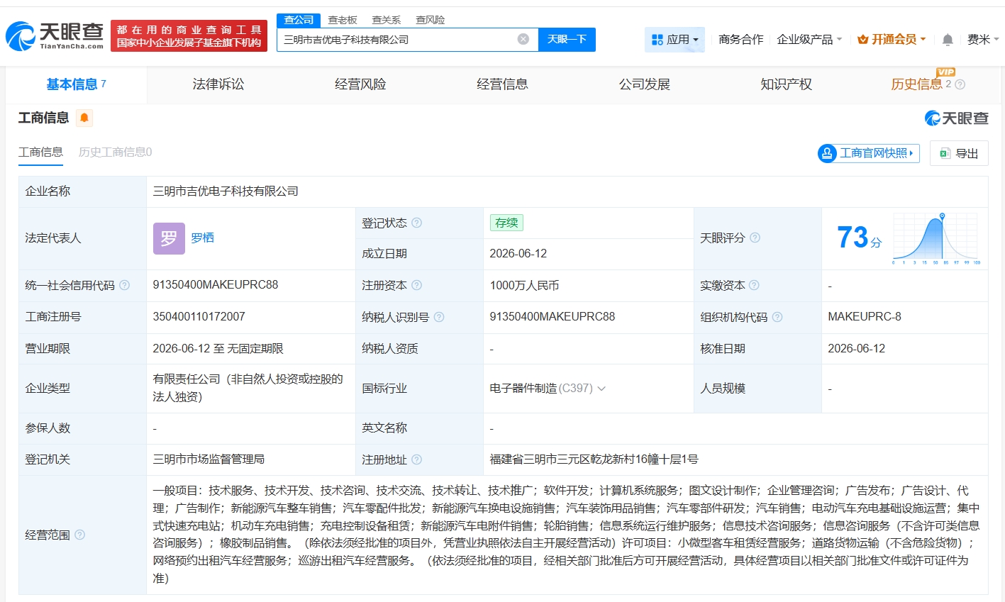
Task: Click the 营业期限 value 2026-06-12 至 无固定期限
Action: [218, 349]
